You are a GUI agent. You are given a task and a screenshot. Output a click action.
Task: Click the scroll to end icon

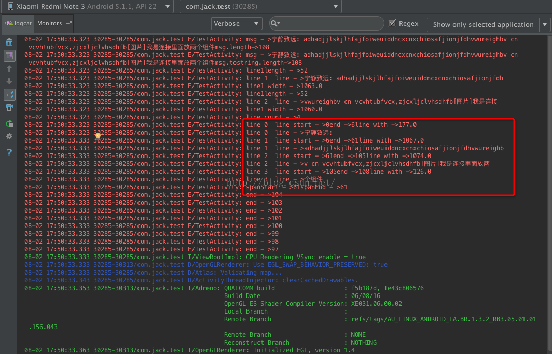coord(9,55)
